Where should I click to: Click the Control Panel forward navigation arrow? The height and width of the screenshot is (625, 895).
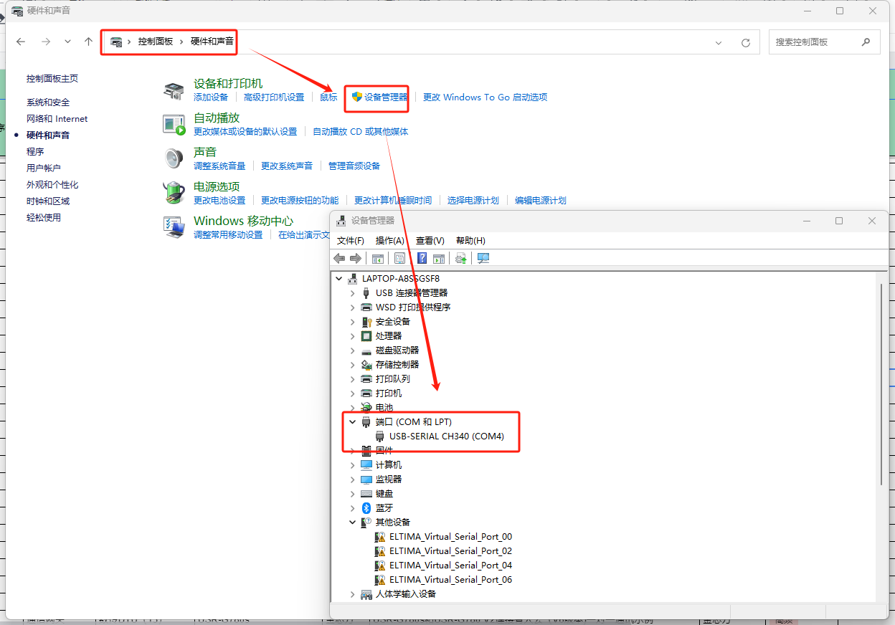point(46,42)
